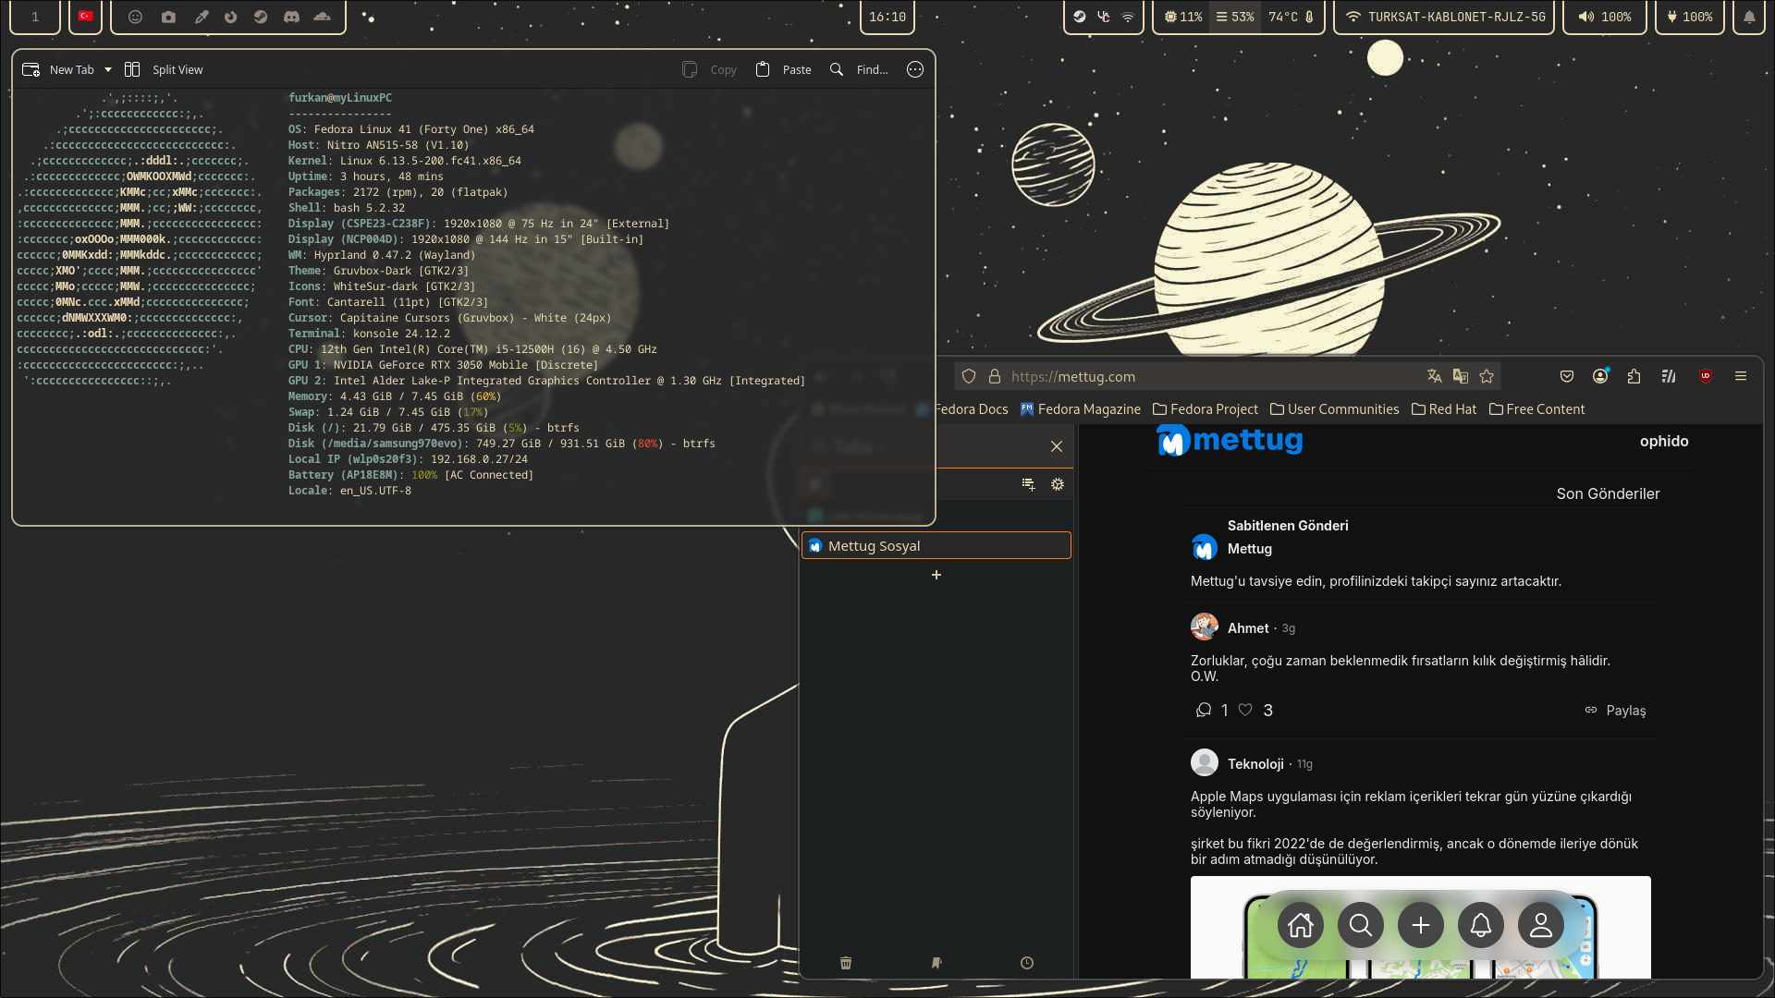This screenshot has height=998, width=1775.
Task: Click the screenshot camera icon
Action: point(168,17)
